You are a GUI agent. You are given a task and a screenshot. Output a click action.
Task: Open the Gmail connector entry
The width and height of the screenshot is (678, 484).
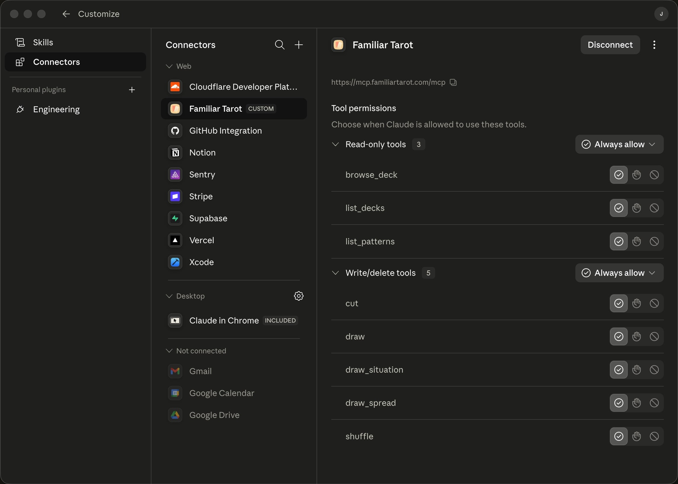(x=234, y=371)
